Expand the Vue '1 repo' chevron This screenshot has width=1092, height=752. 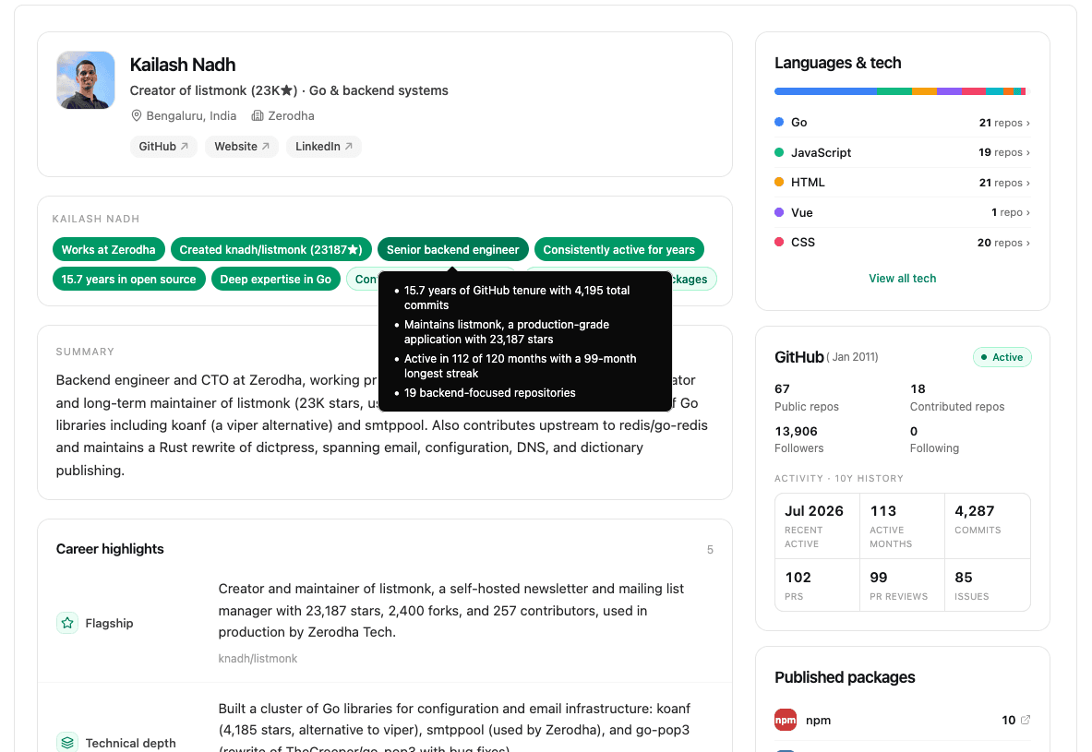tap(1028, 212)
